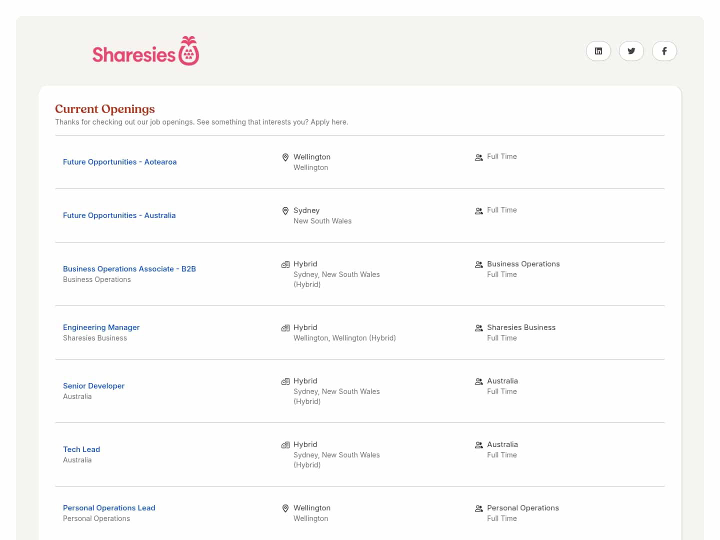Click the people icon in Tech Lead row
Screen dimensions: 720x540
point(478,445)
